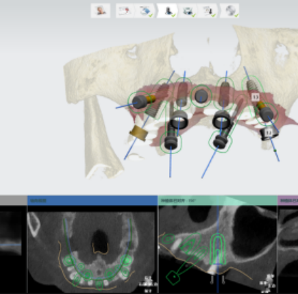The image size is (298, 294).
Task: Select the active implant planning step
Action: 168,10
